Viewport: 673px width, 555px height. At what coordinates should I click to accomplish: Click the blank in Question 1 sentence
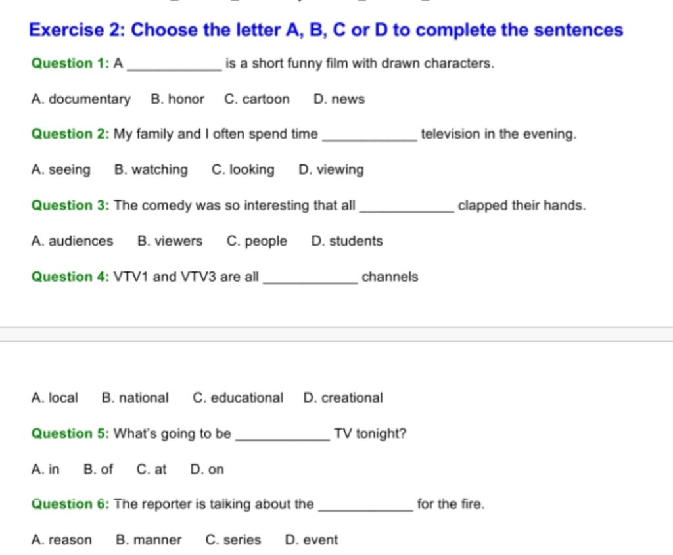point(174,66)
